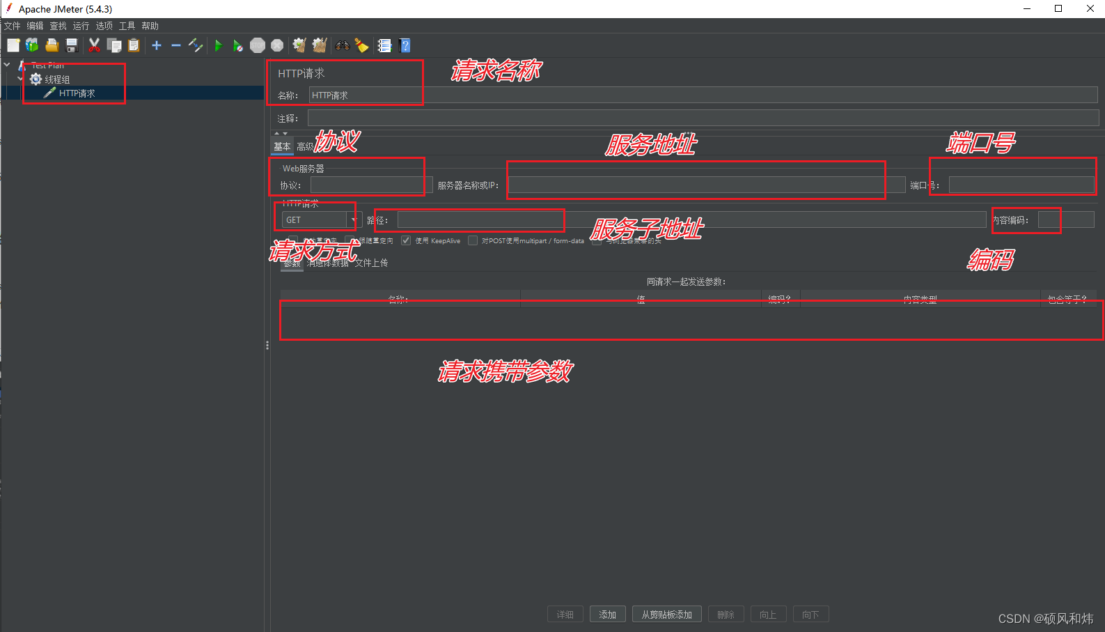
Task: Click the Cut scissors icon
Action: click(x=94, y=45)
